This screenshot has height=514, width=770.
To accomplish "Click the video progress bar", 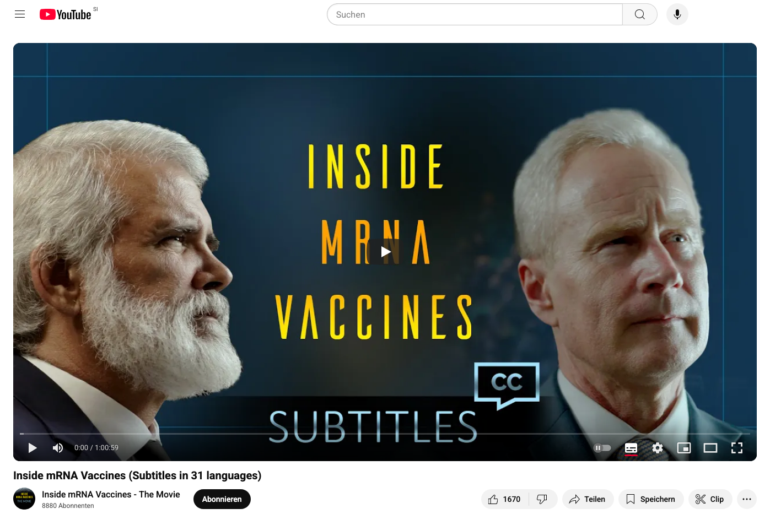I will pos(385,434).
